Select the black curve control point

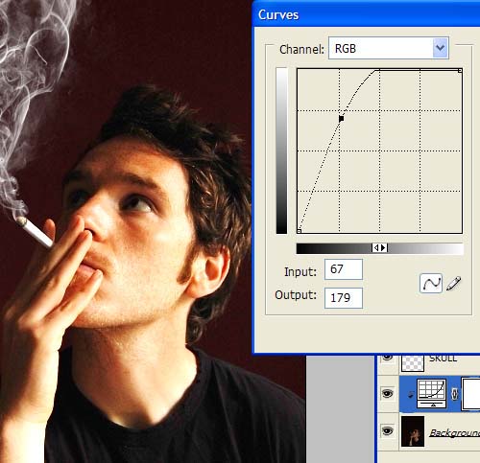click(x=341, y=119)
